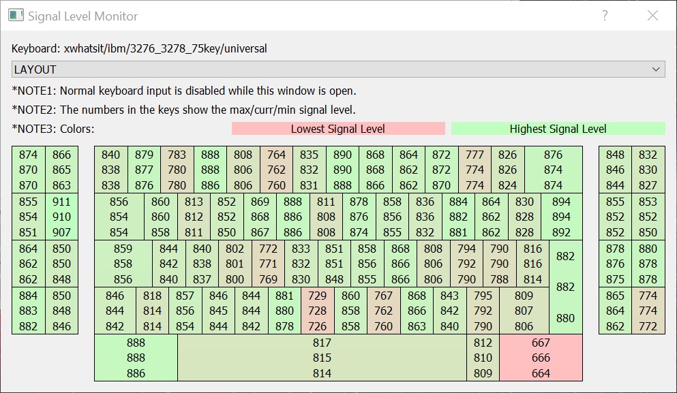Click the top-left key showing 874/870/870
Viewport: 677px width, 393px height.
pyautogui.click(x=28, y=168)
